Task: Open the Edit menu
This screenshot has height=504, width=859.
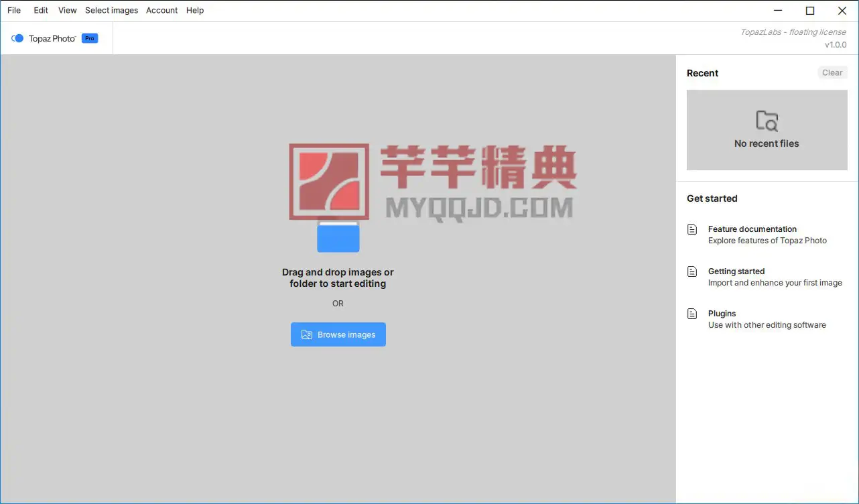Action: click(x=41, y=10)
